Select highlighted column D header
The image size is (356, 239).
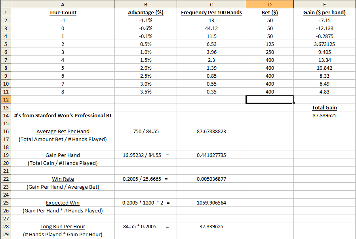(270, 4)
